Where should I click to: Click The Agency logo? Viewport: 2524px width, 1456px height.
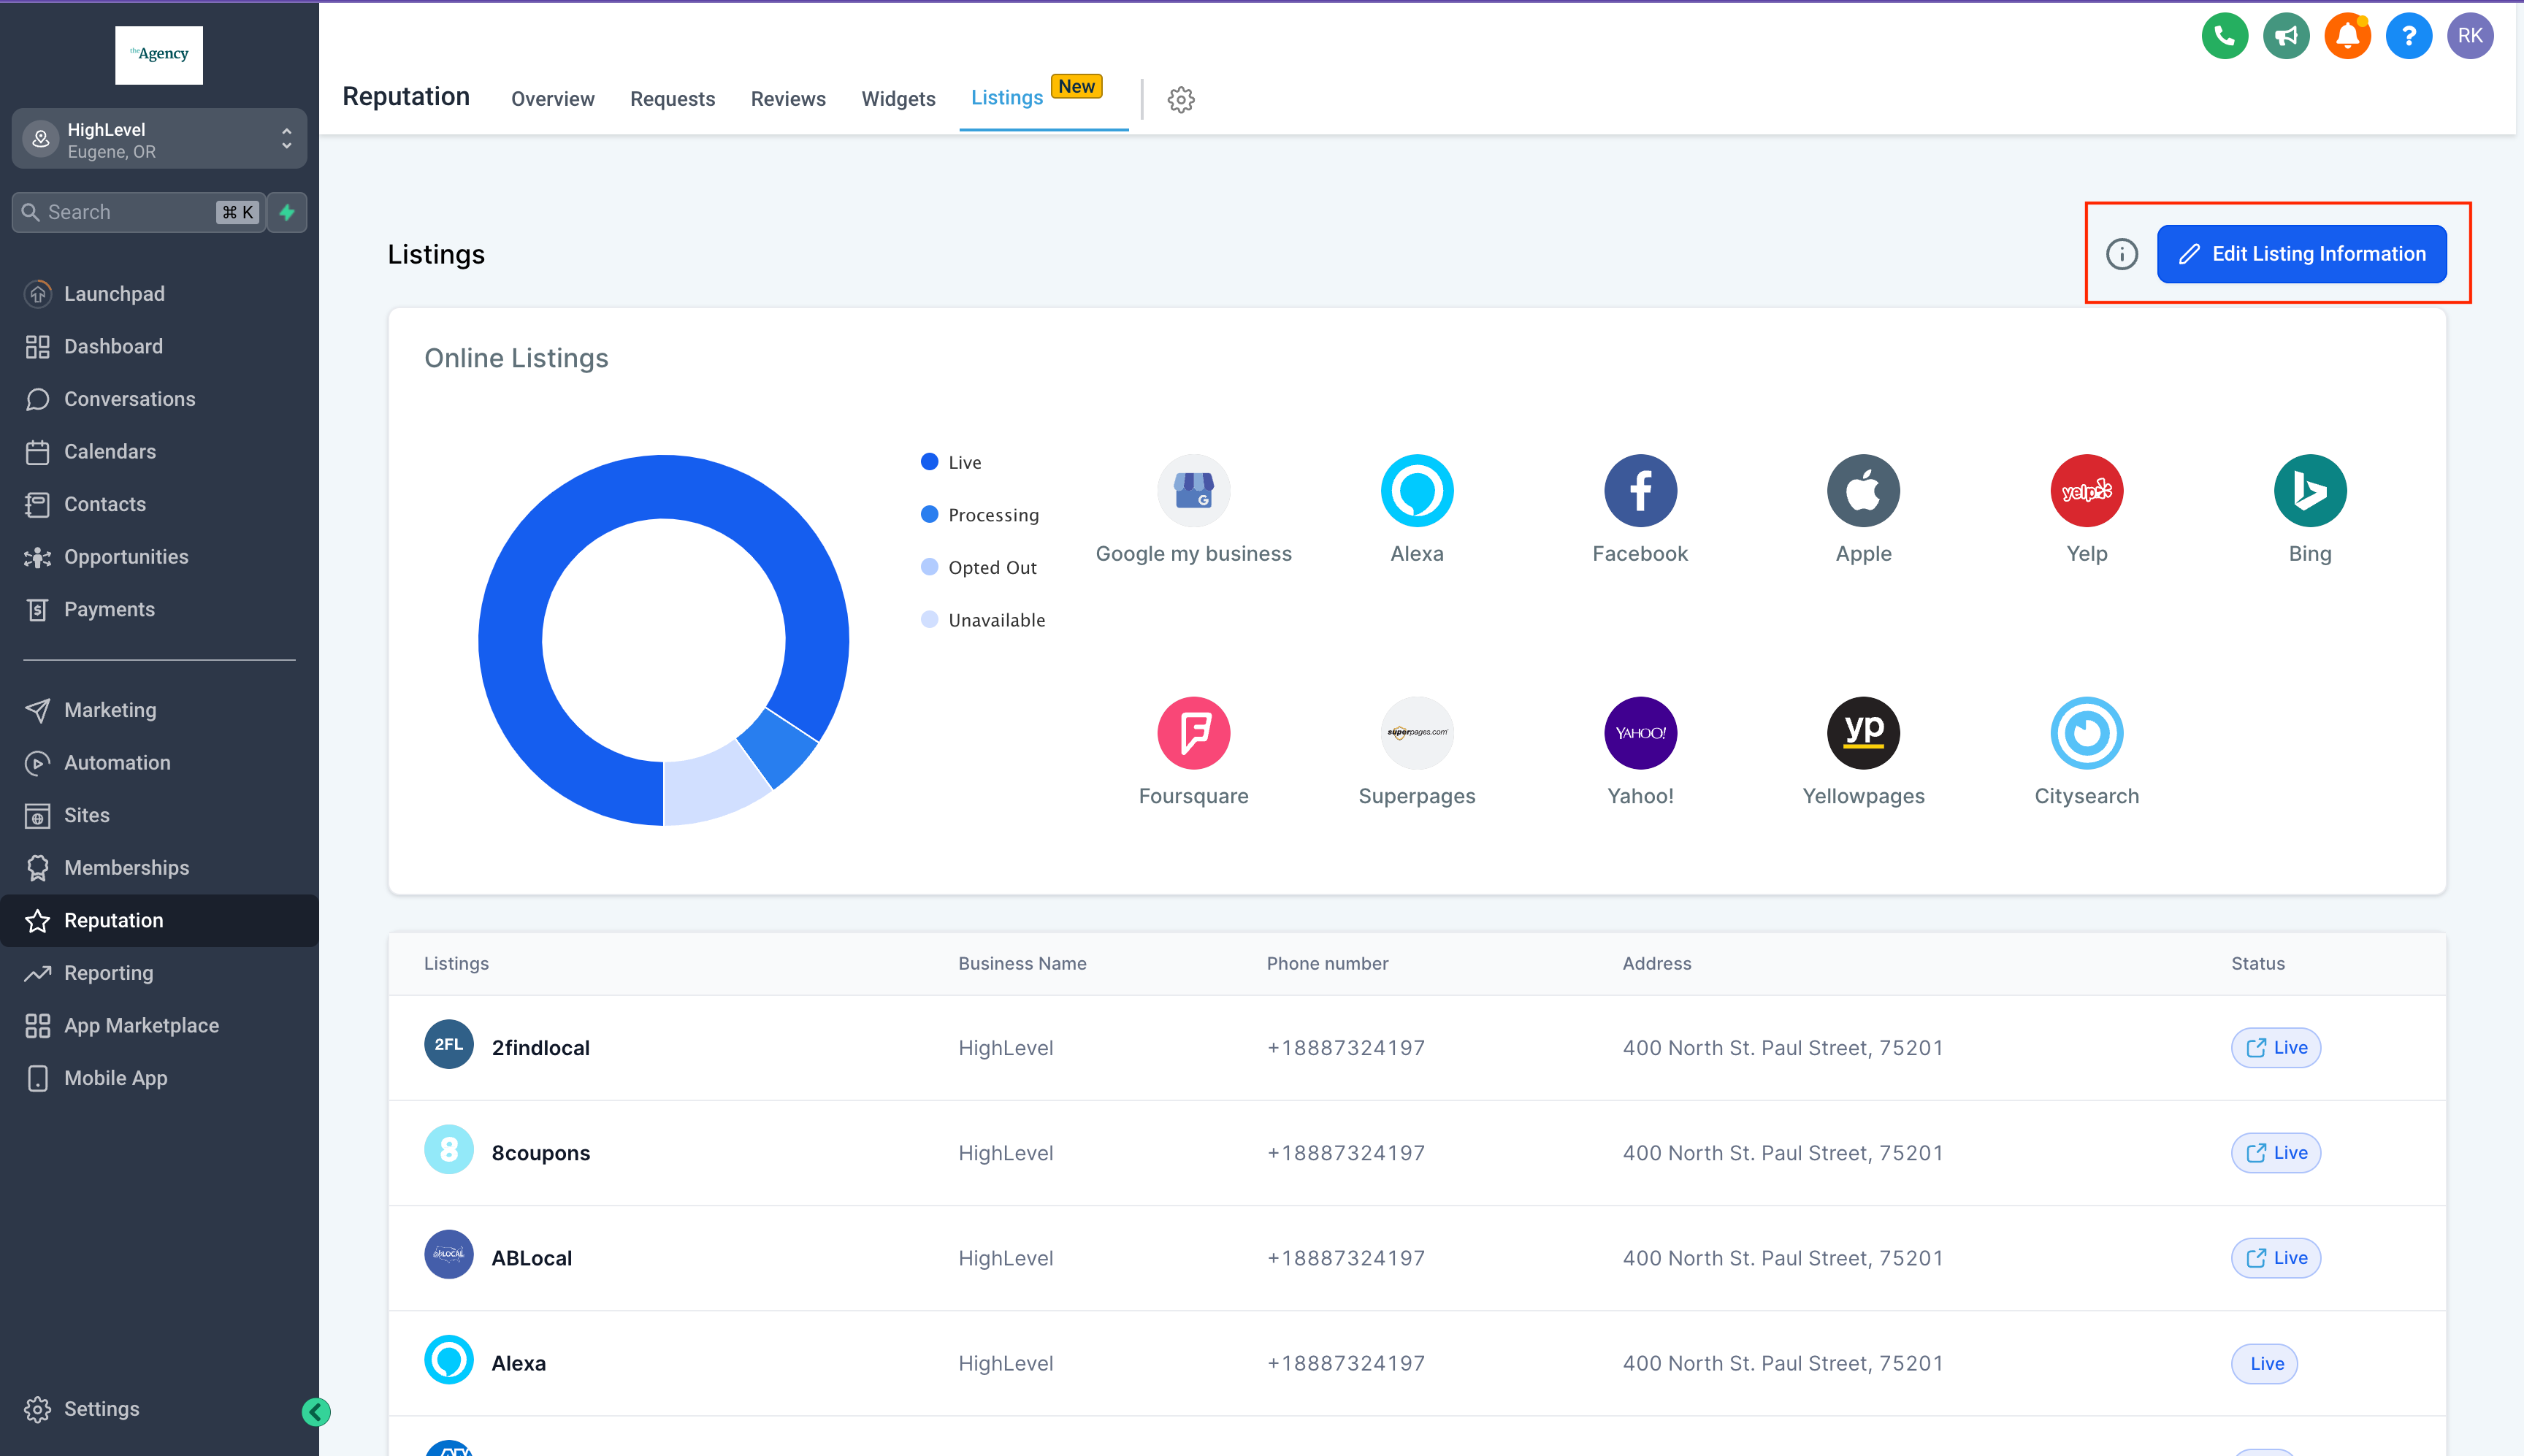pos(159,55)
